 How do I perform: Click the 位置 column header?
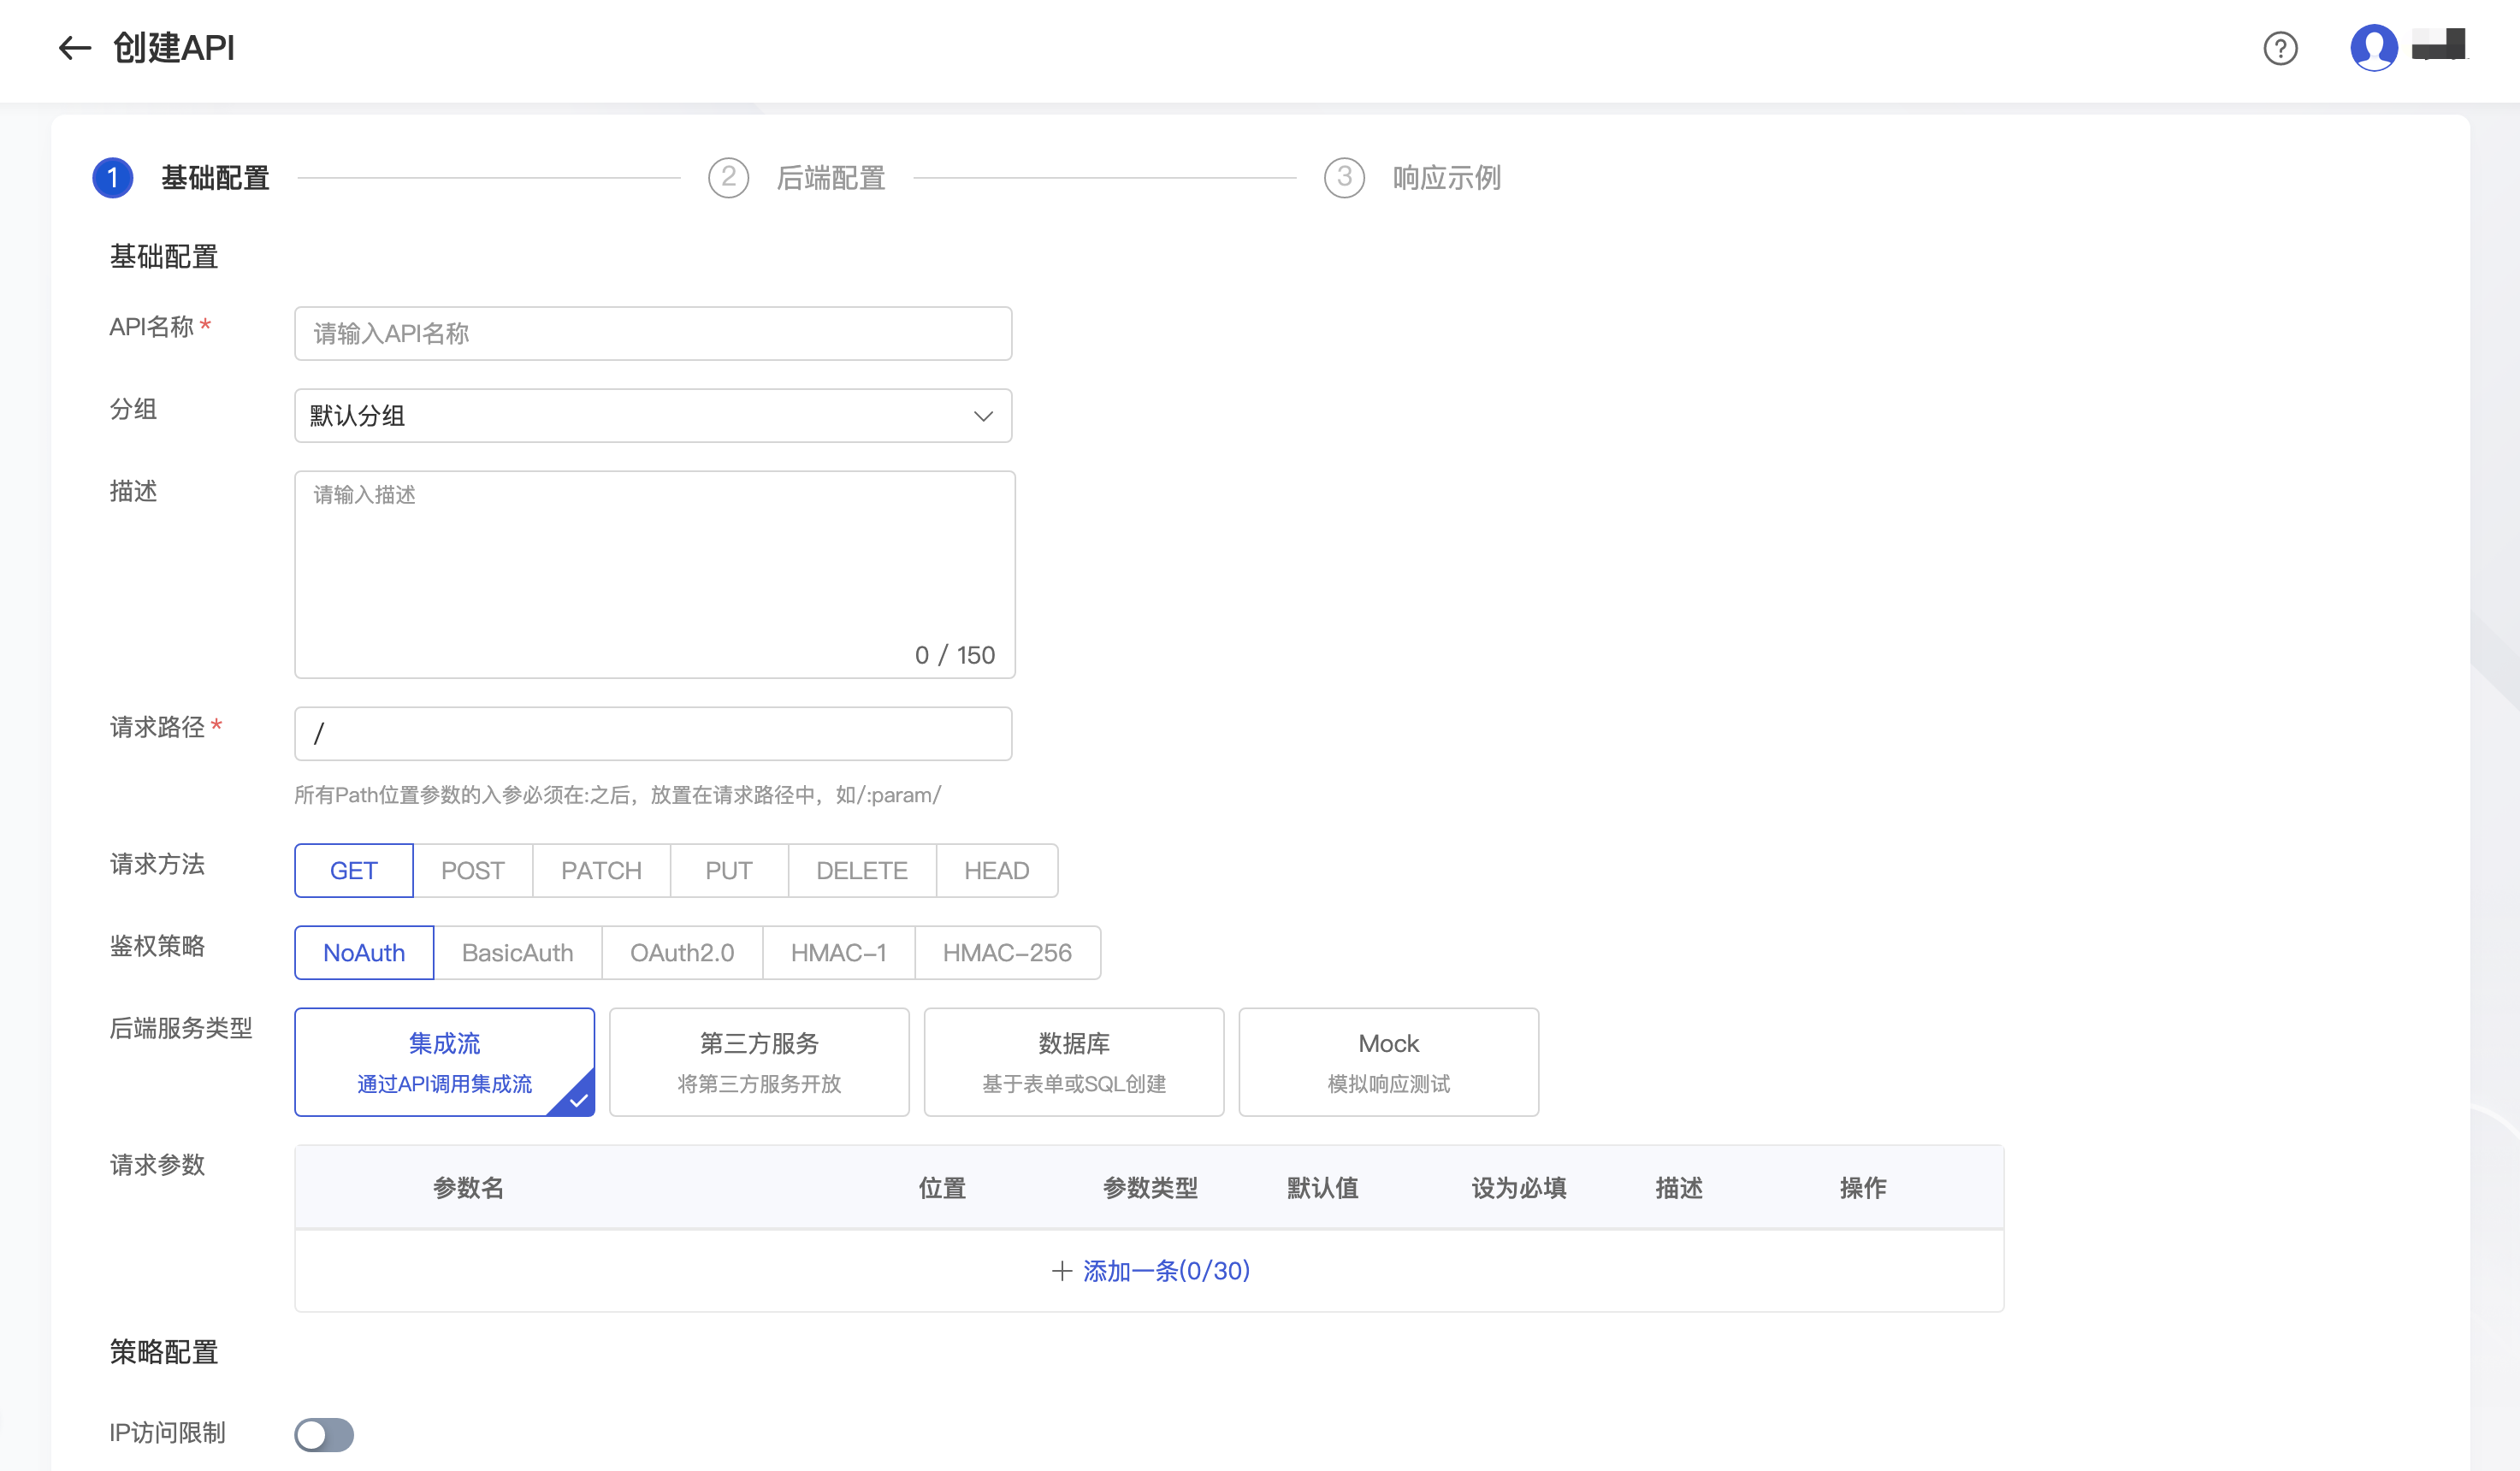click(943, 1187)
